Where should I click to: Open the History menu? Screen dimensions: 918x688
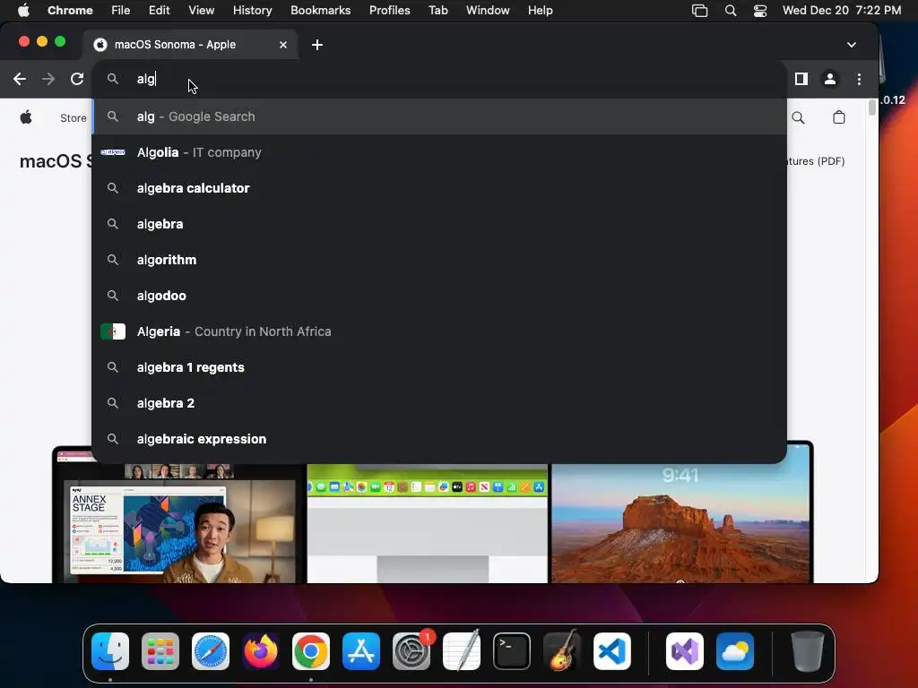(252, 10)
